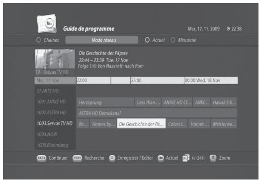
Task: Click the Zoom label in footer
Action: coord(224,158)
